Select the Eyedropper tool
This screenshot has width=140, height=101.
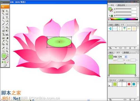pos(3,41)
